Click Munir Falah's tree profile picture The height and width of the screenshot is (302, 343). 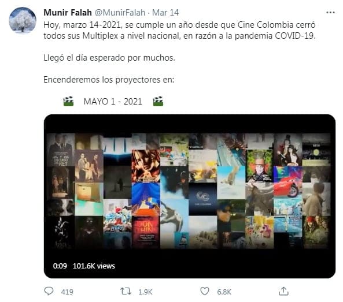23,20
